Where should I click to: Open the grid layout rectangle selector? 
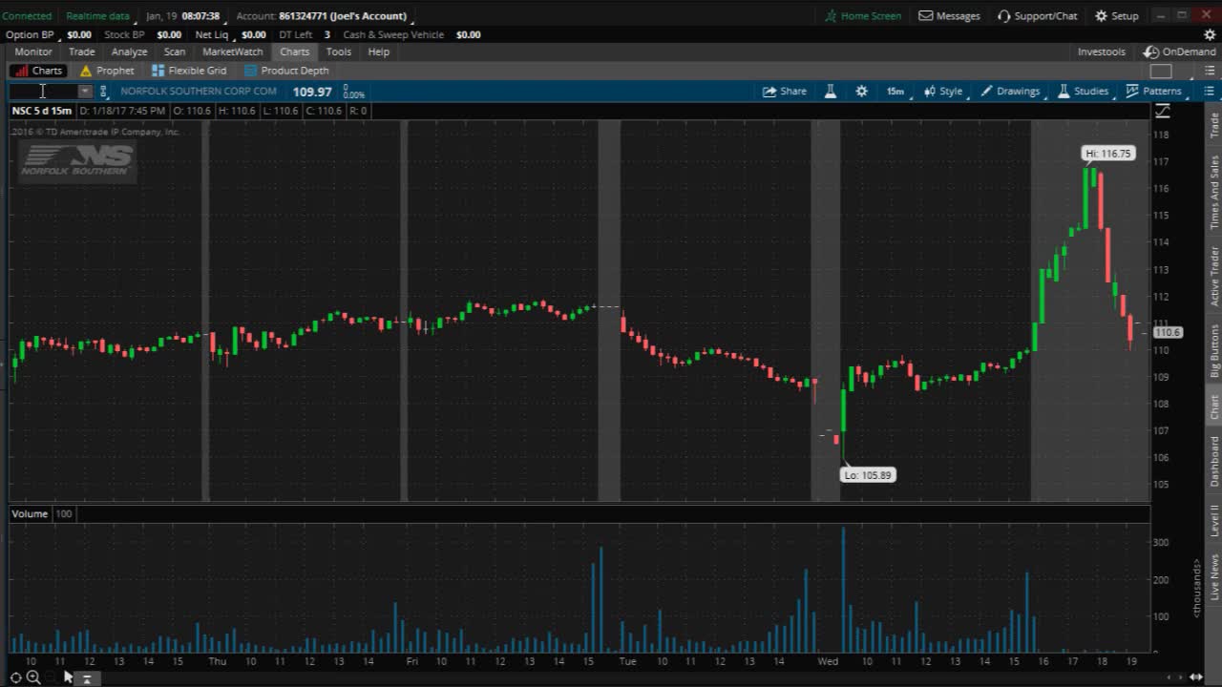click(x=1161, y=71)
